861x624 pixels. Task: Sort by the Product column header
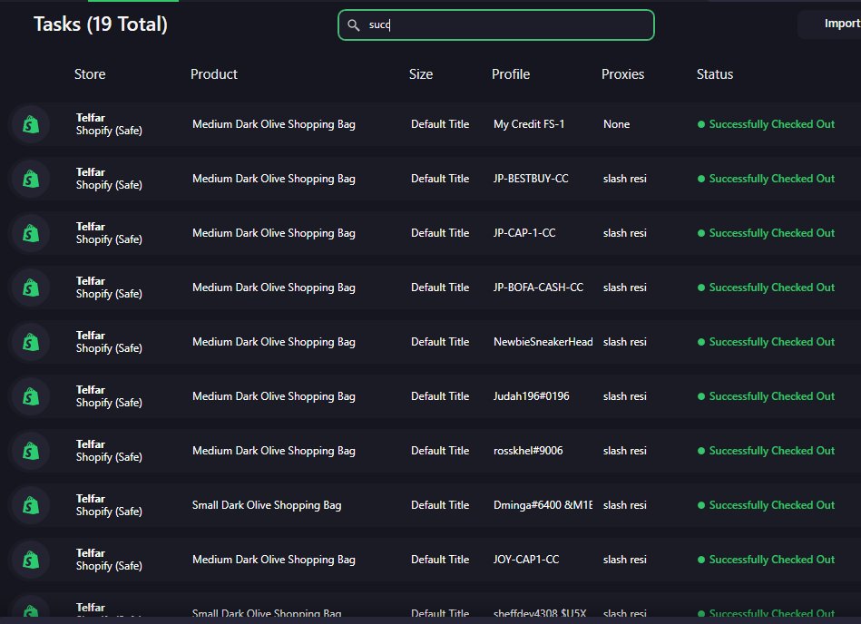[213, 74]
